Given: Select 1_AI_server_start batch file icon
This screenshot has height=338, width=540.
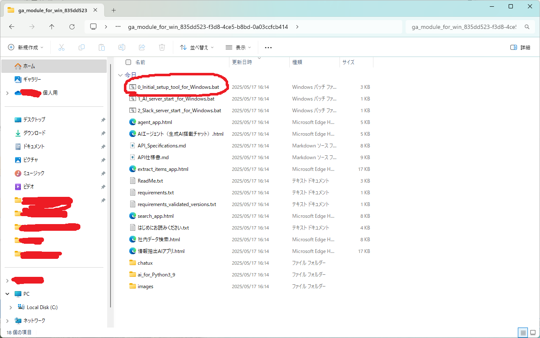Looking at the screenshot, I should pos(133,99).
